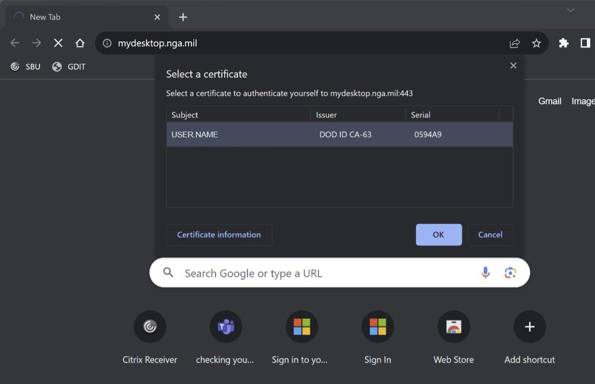Image resolution: width=595 pixels, height=384 pixels.
Task: Click the DOD ID CA-63 issuer cell
Action: tap(345, 134)
